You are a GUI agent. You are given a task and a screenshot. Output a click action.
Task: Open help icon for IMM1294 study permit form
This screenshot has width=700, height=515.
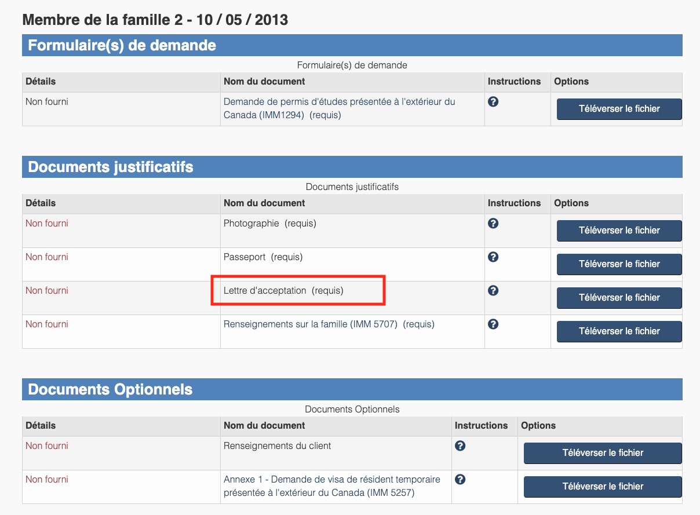pos(493,102)
